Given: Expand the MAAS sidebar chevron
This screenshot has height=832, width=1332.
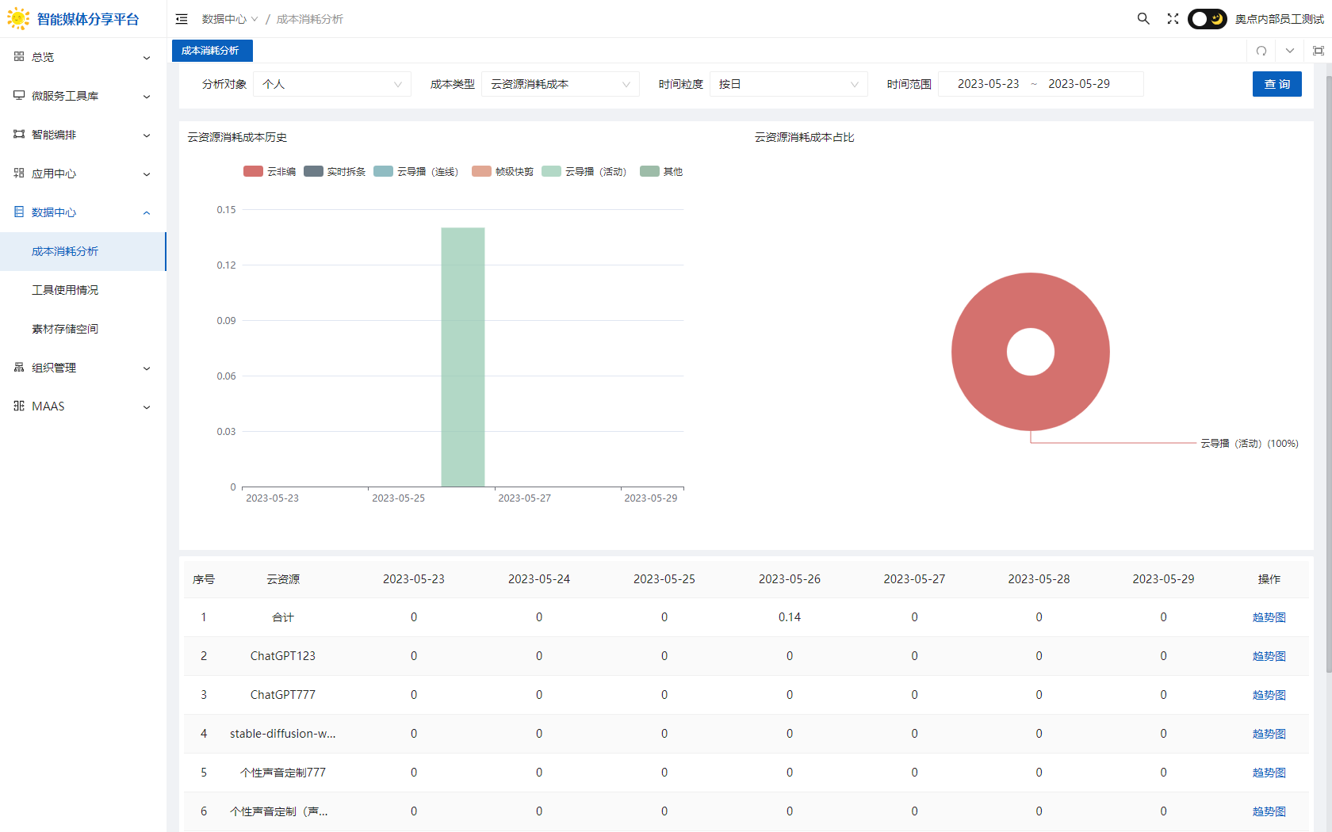Looking at the screenshot, I should [147, 406].
